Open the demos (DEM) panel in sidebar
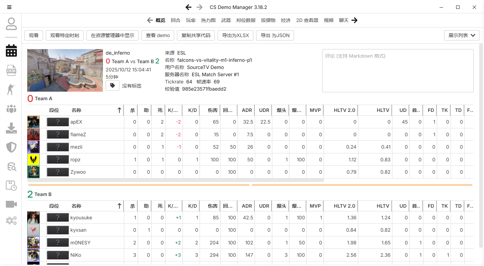 (x=11, y=70)
